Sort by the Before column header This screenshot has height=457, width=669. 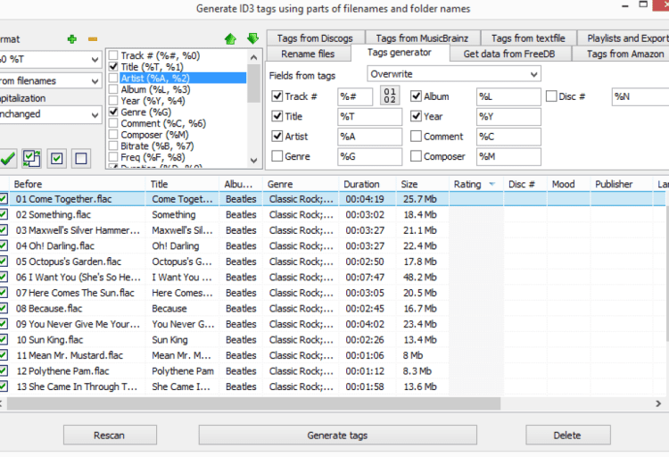tap(77, 184)
